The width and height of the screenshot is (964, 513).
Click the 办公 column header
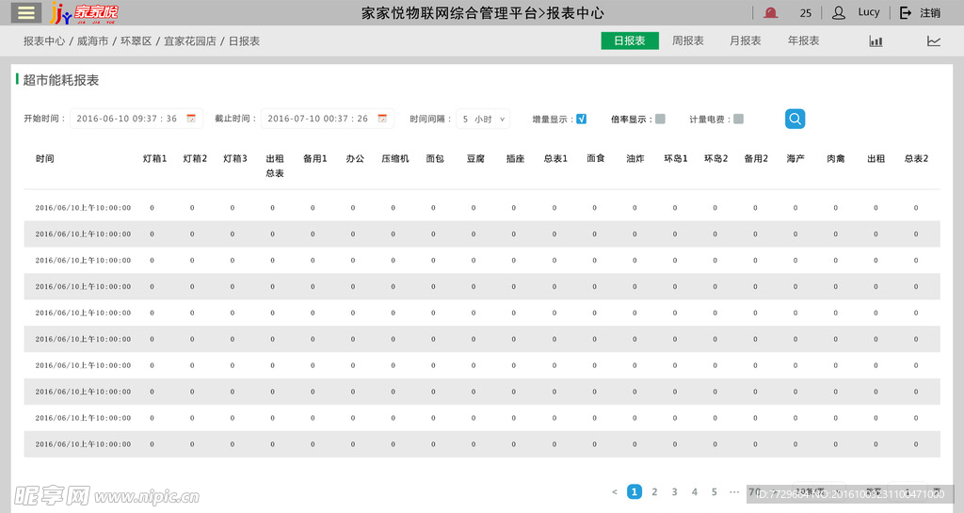pos(355,158)
